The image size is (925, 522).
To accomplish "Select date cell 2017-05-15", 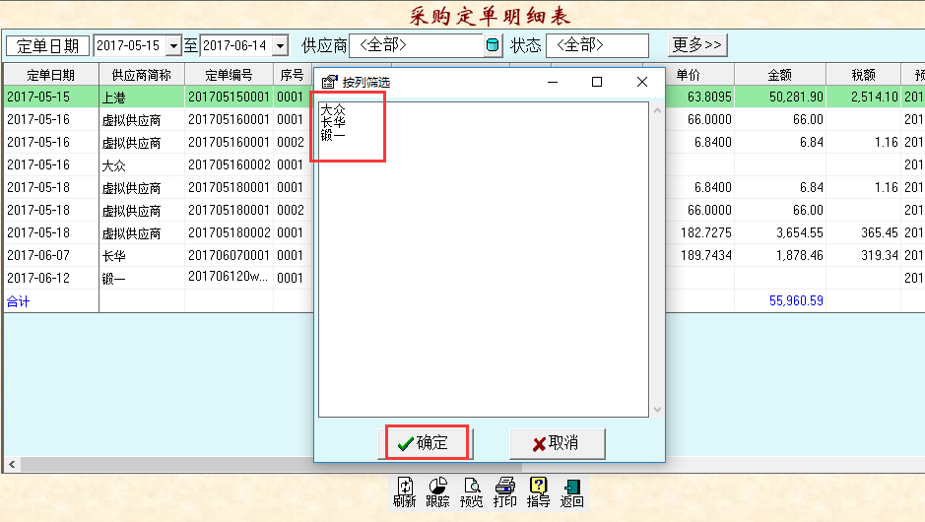I will [x=51, y=97].
